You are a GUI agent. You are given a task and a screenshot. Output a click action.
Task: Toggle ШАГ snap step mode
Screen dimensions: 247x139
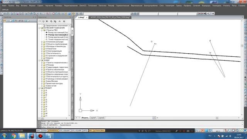pyautogui.click(x=39, y=131)
